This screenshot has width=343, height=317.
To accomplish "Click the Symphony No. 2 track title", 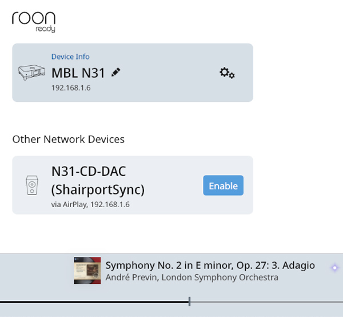I will point(210,266).
